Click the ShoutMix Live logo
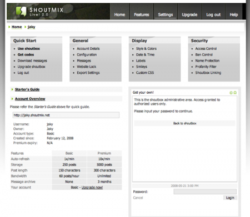250x217 pixels. pos(39,12)
